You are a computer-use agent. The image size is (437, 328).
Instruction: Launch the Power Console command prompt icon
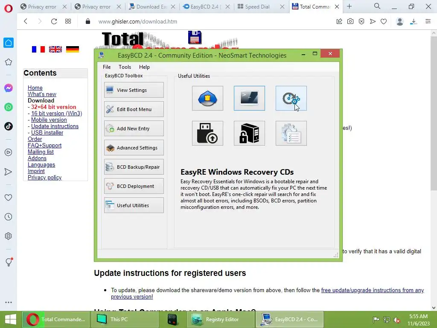pos(249,98)
